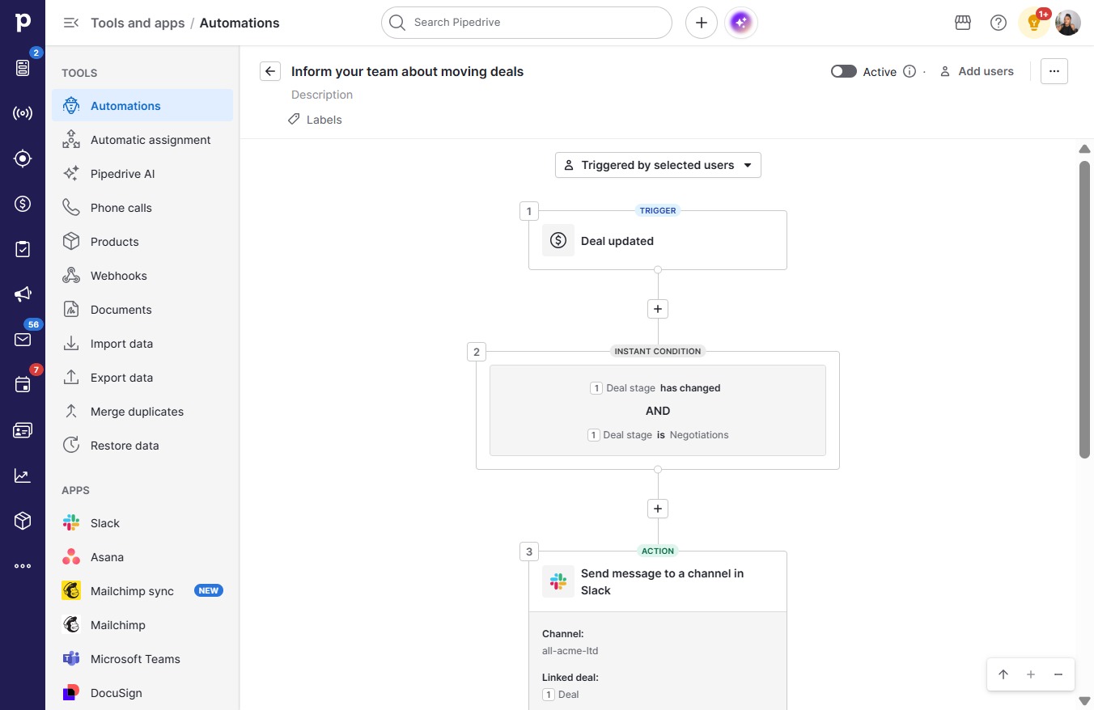Screen dimensions: 1094x710
Task: Open Automatic assignment
Action: click(x=142, y=140)
